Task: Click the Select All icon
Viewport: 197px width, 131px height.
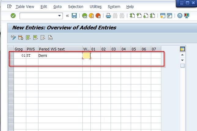Action: (28, 38)
